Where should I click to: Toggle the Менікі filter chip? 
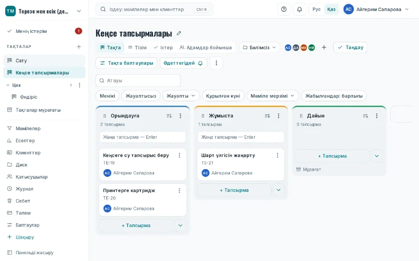[x=107, y=96]
